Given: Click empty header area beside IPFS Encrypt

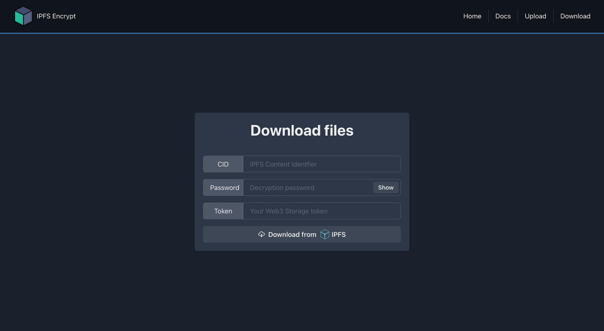Looking at the screenshot, I should (x=252, y=16).
